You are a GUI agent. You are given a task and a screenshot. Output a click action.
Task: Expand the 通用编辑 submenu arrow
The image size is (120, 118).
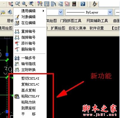coord(43,11)
